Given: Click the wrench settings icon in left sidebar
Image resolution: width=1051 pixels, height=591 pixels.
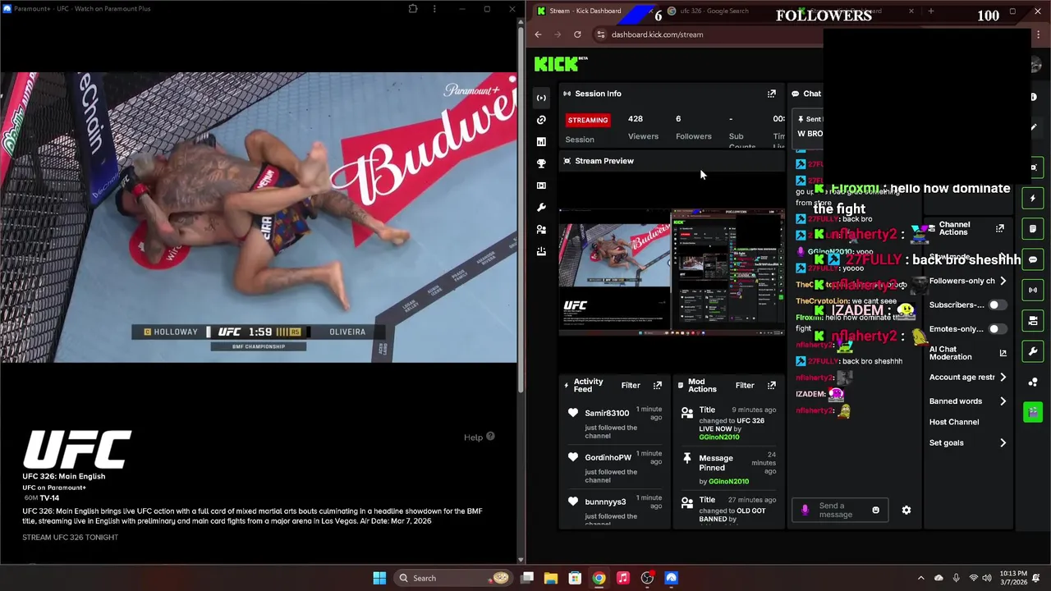Looking at the screenshot, I should pyautogui.click(x=541, y=208).
